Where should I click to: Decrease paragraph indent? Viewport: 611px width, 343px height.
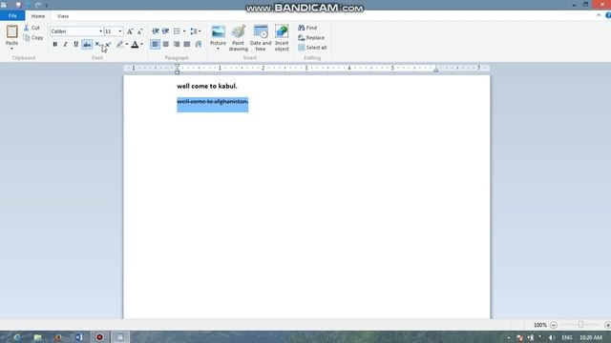tap(155, 31)
